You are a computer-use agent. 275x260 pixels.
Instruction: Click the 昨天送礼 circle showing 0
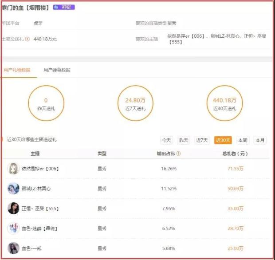click(x=46, y=103)
